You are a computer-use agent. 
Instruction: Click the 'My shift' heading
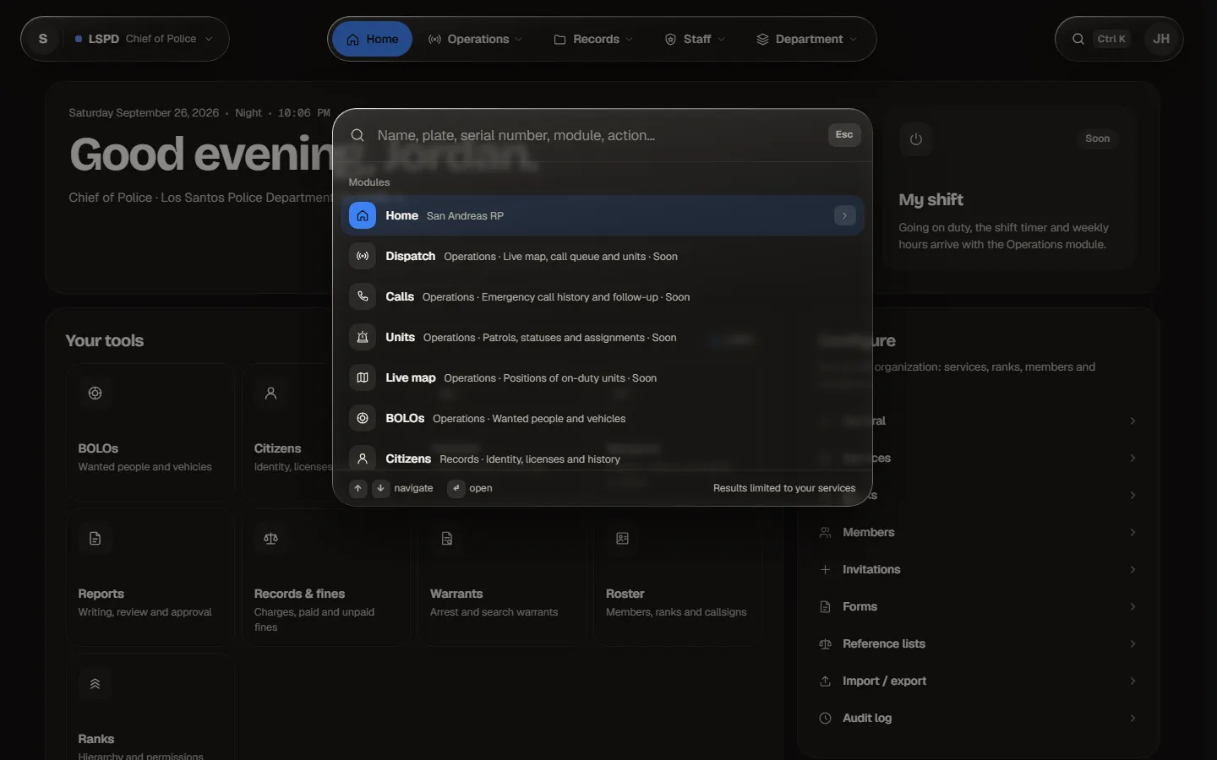[931, 200]
